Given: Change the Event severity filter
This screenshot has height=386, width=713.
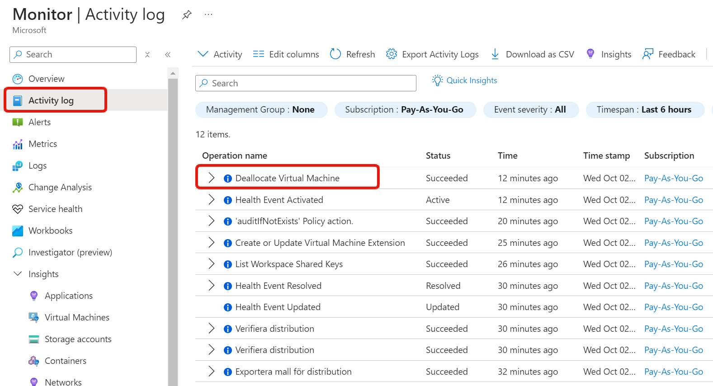Looking at the screenshot, I should click(x=531, y=110).
